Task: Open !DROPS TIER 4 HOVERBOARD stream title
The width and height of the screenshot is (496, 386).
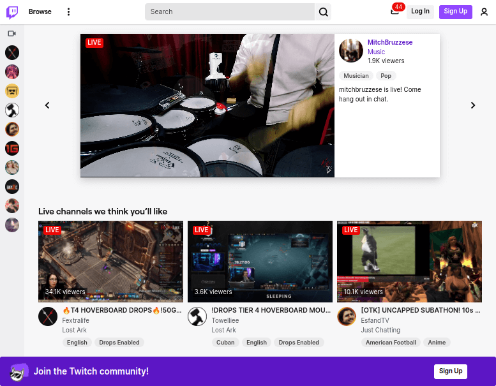Action: (271, 311)
